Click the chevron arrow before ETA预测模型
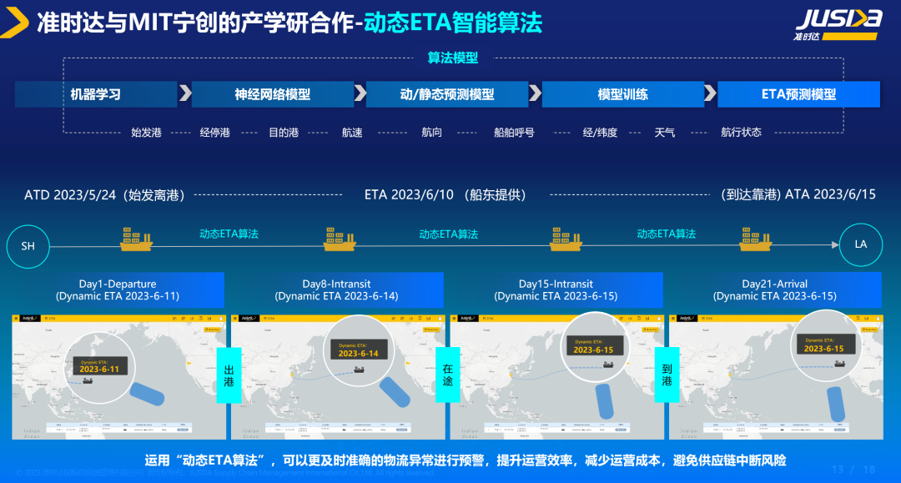 710,93
